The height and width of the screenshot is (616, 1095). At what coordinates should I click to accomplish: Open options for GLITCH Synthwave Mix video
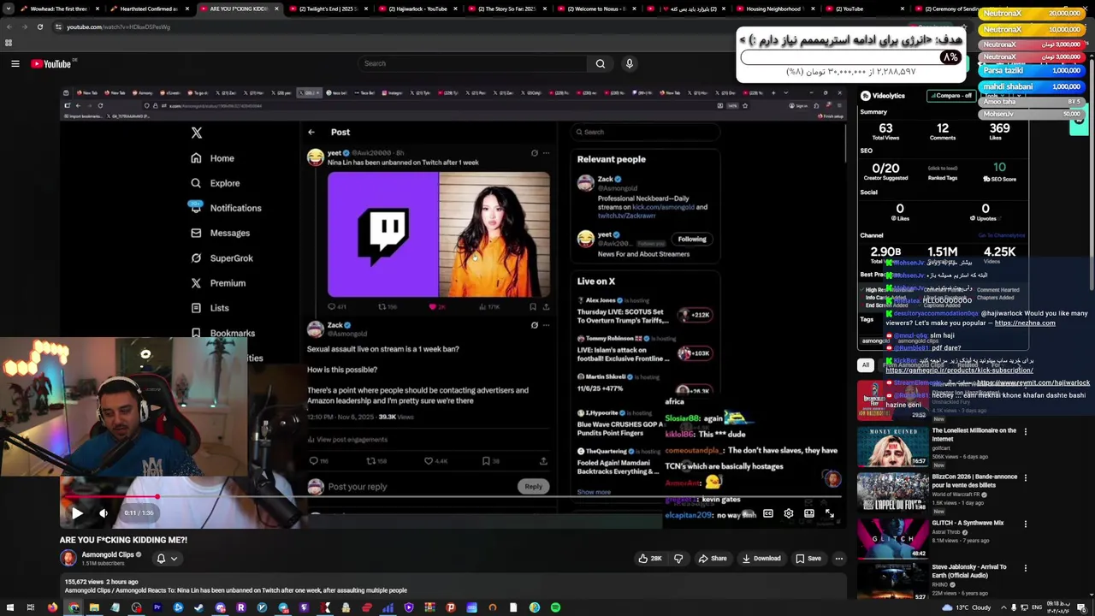pyautogui.click(x=1025, y=524)
